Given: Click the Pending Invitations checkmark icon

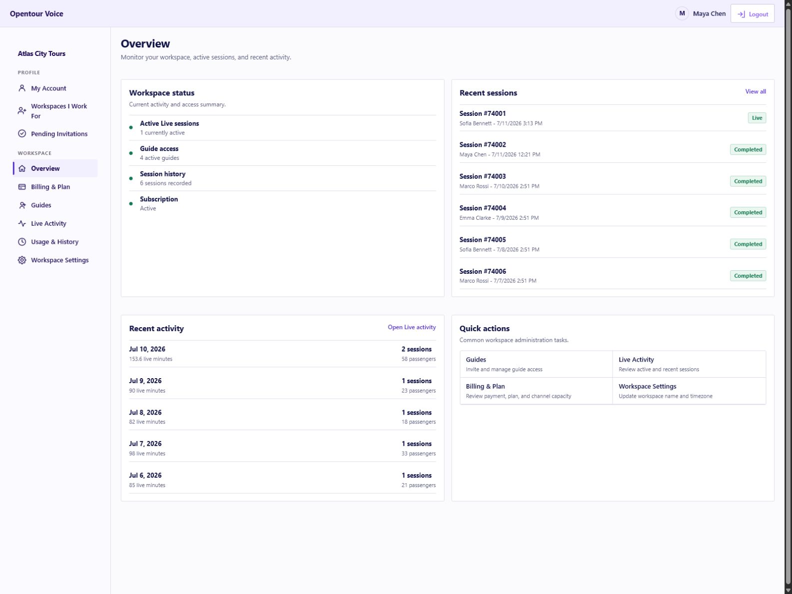Looking at the screenshot, I should coord(22,134).
